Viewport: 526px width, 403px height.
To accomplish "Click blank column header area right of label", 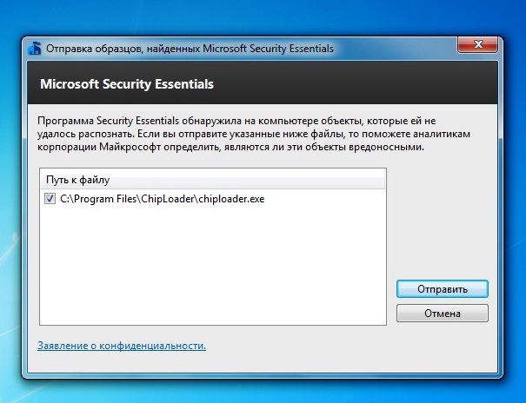I will point(261,180).
